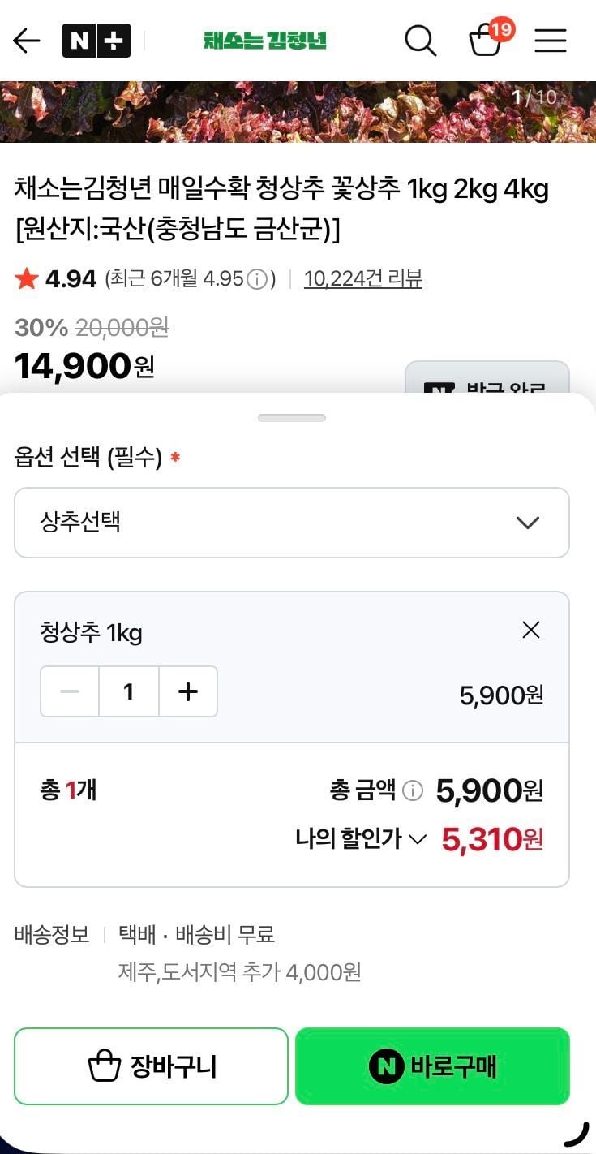Tap the info icon beside 최근 6개월 4.95

(x=256, y=280)
